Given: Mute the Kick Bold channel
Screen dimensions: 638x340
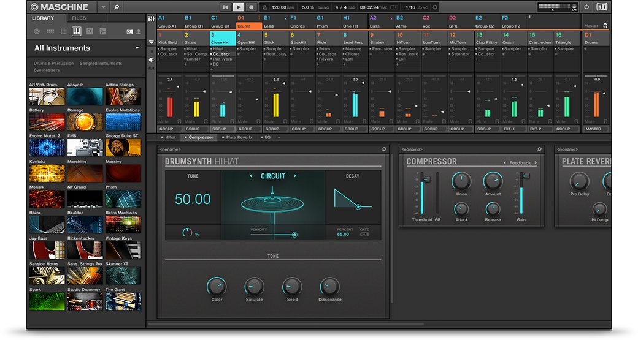Looking at the screenshot, I should coord(164,121).
